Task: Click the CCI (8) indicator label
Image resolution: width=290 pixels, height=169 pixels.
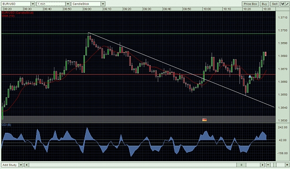Action: click(x=6, y=125)
